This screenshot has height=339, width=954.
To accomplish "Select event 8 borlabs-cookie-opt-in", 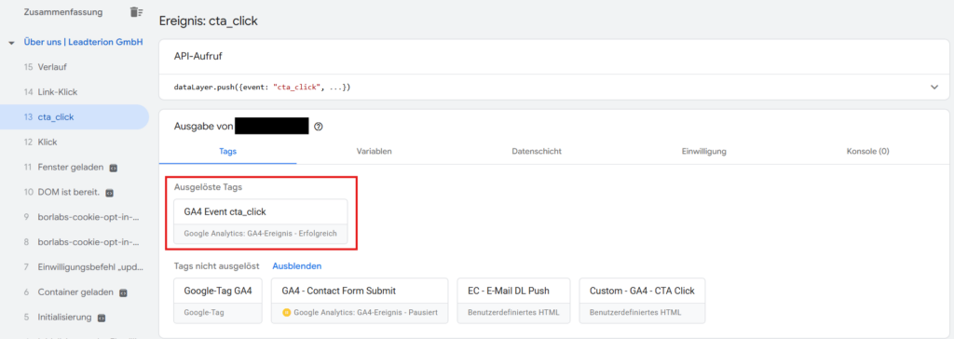I will point(75,242).
